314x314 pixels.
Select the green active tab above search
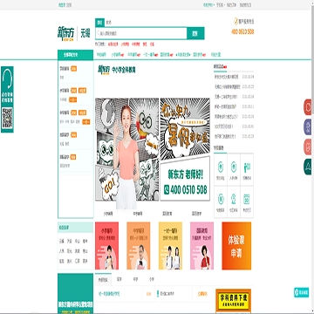[x=99, y=23]
